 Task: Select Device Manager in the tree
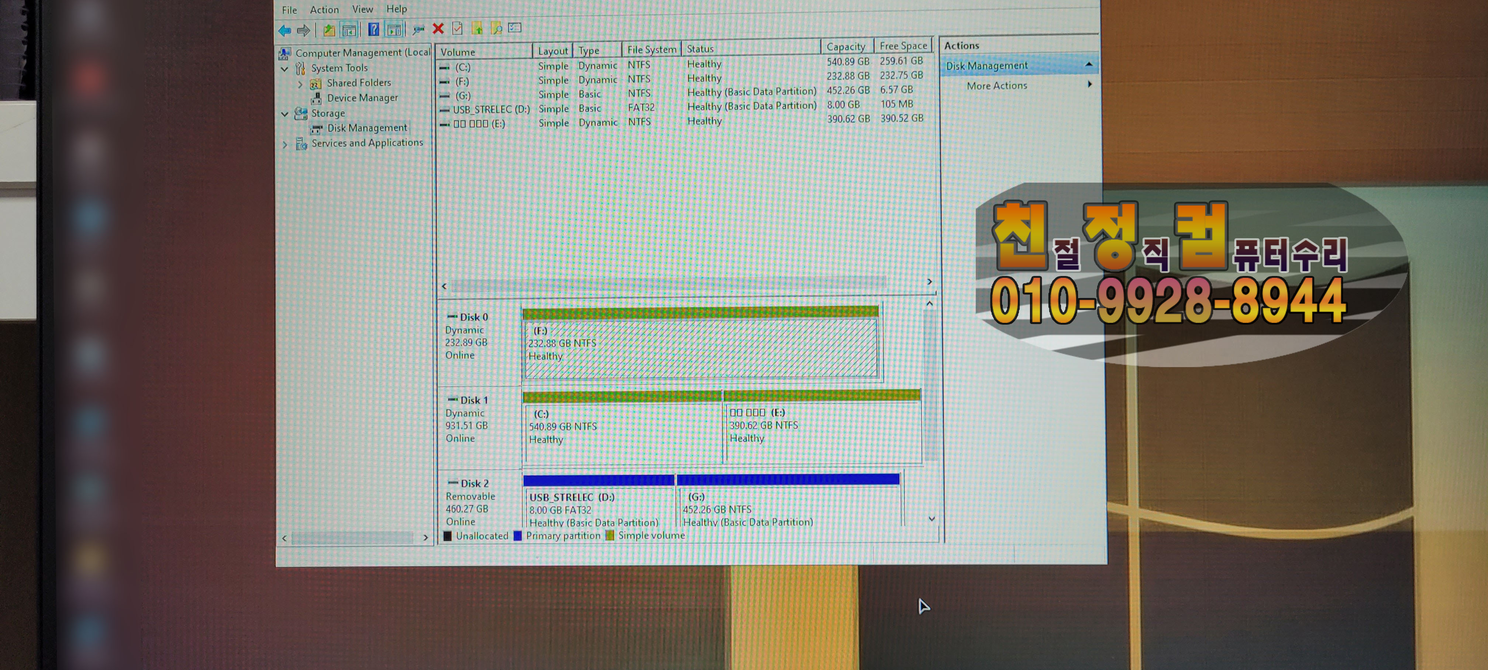tap(362, 98)
